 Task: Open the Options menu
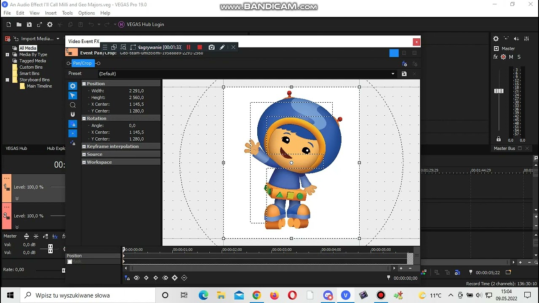(86, 13)
